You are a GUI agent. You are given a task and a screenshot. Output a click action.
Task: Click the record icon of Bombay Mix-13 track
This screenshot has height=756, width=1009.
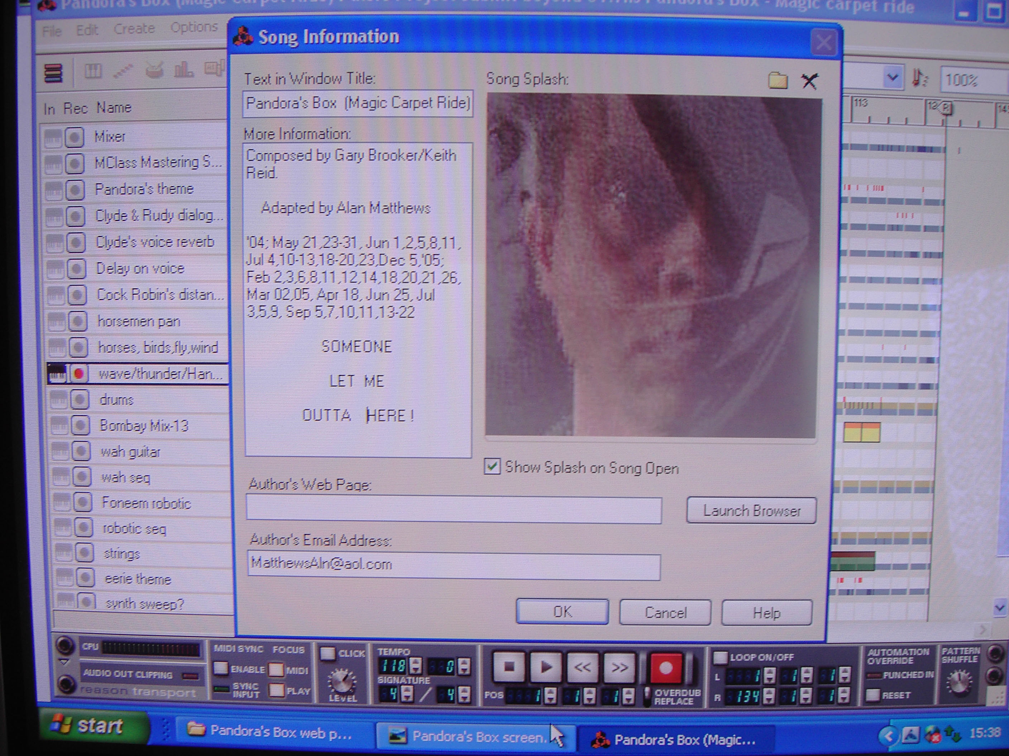point(80,426)
